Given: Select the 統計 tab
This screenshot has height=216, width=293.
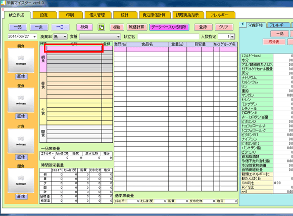Looking at the screenshot, I should tap(125, 15).
